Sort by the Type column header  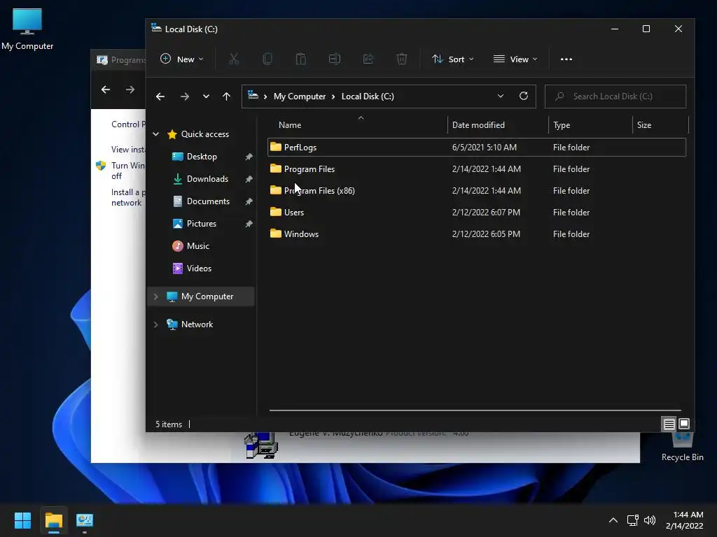point(562,124)
